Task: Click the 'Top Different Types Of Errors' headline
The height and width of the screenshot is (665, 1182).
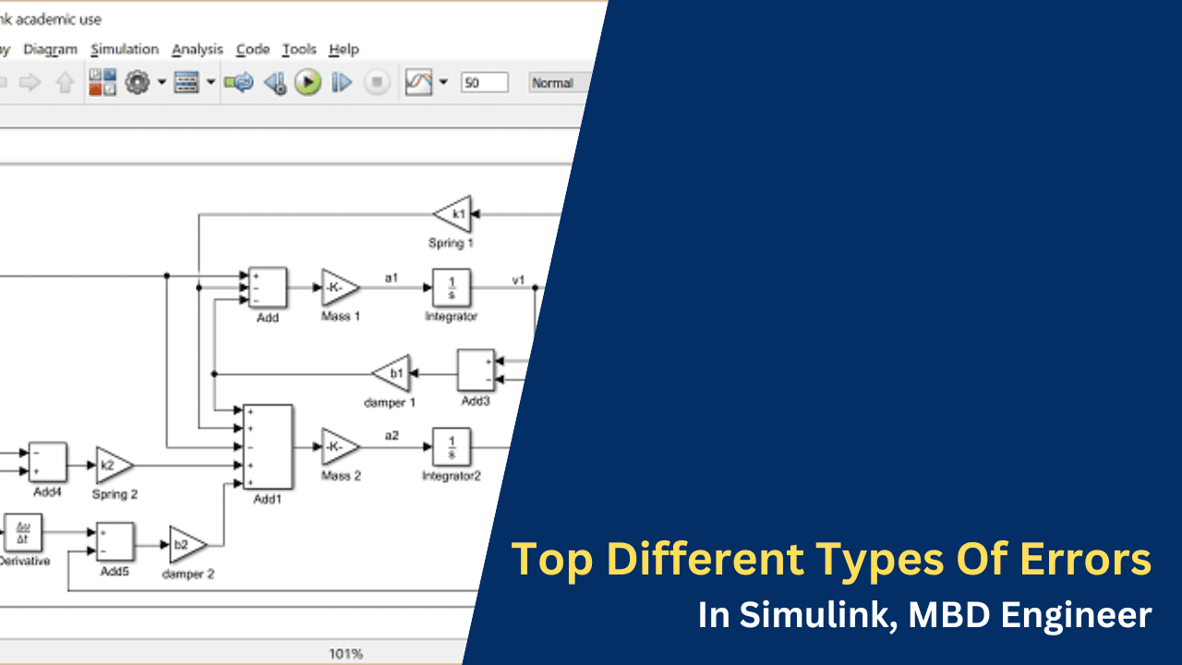Action: (x=831, y=560)
